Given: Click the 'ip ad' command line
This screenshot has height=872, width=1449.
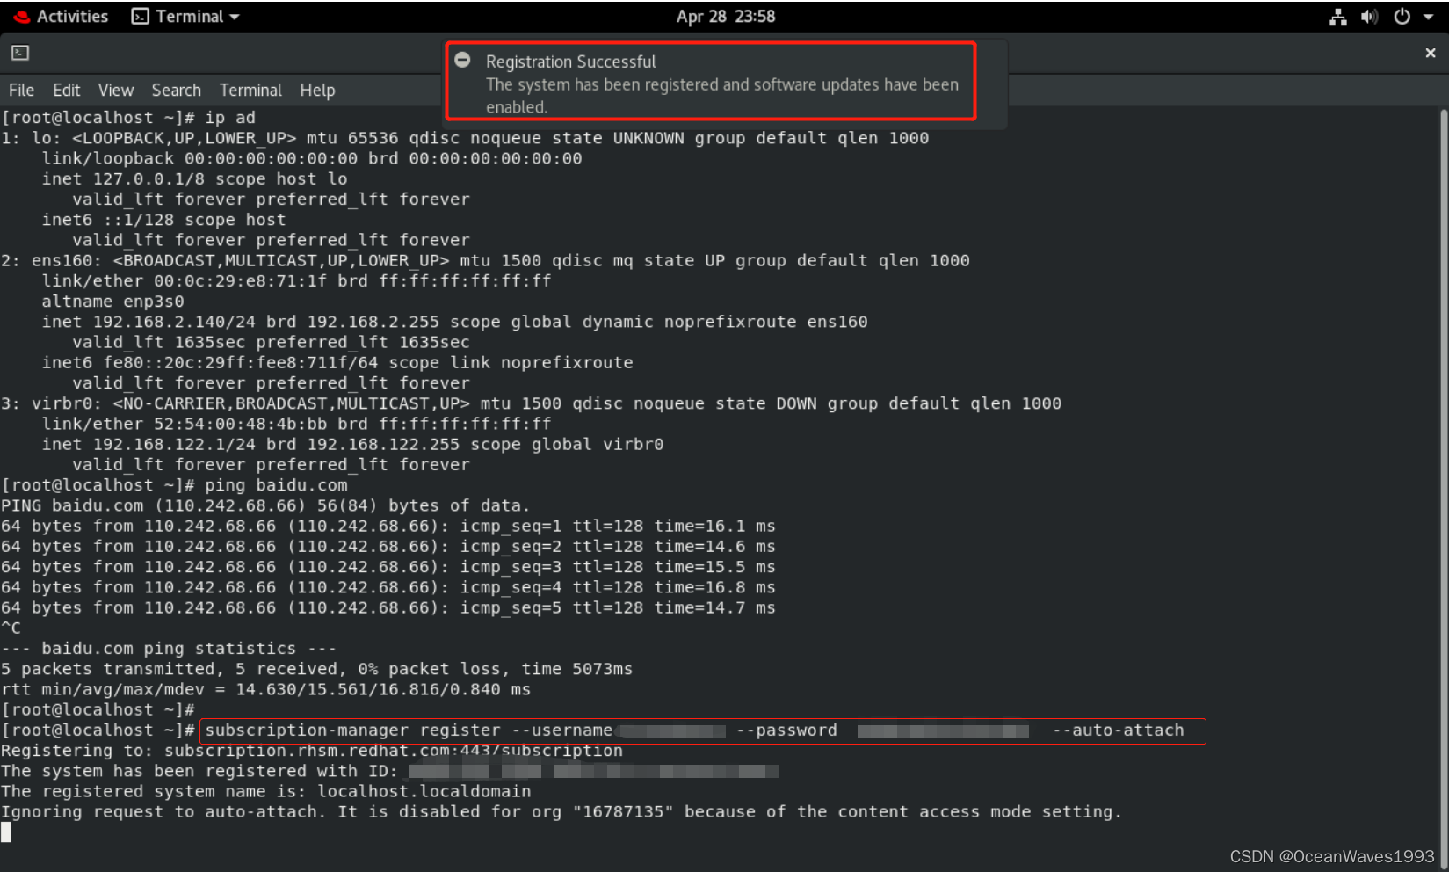Looking at the screenshot, I should (128, 118).
